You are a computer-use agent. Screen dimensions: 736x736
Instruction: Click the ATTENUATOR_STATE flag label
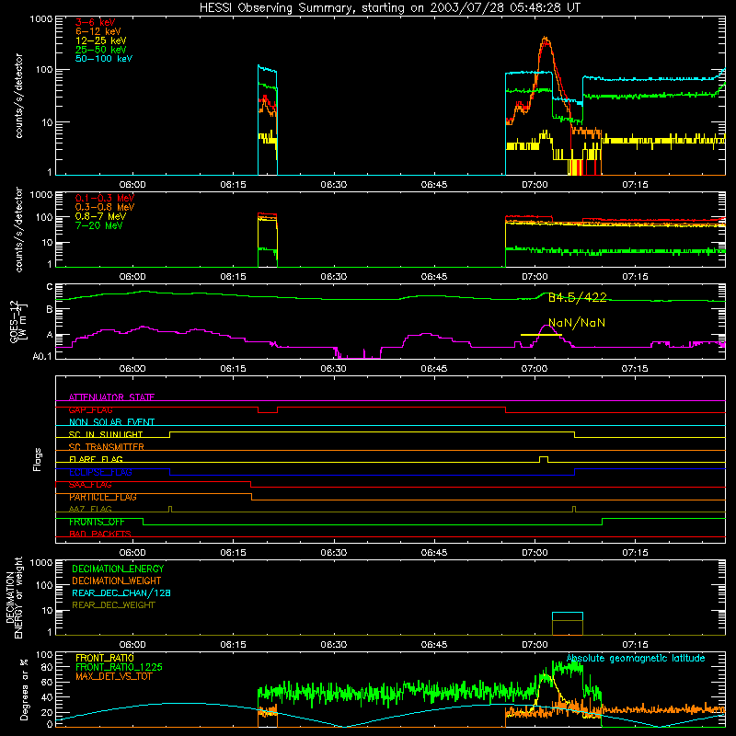pos(111,397)
